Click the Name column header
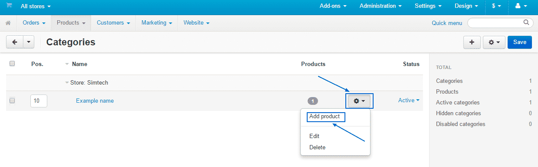Viewport: 538px width, 167px height. (79, 64)
